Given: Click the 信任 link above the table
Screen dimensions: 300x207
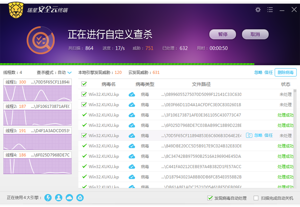Looking at the screenshot, I should pos(268,72).
